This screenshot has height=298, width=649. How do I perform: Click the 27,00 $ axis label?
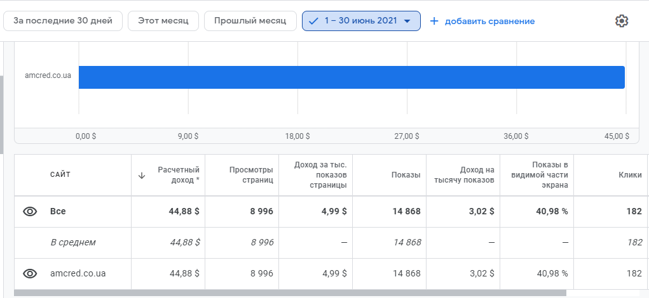[406, 136]
